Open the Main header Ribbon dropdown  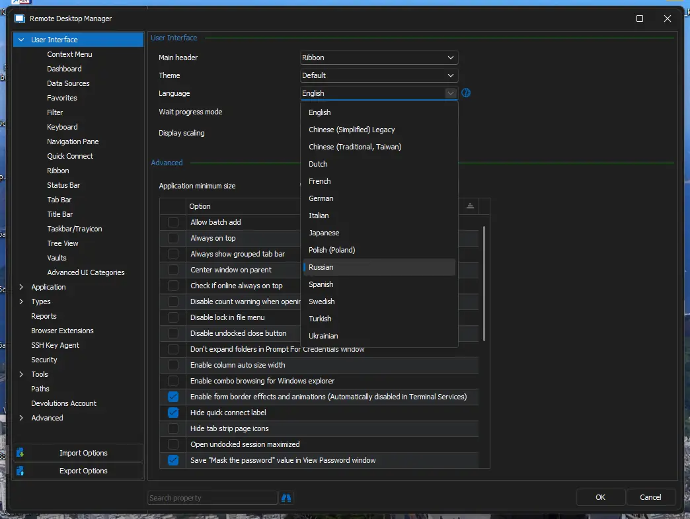coord(379,58)
